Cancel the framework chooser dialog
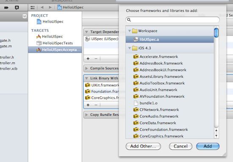 180,146
